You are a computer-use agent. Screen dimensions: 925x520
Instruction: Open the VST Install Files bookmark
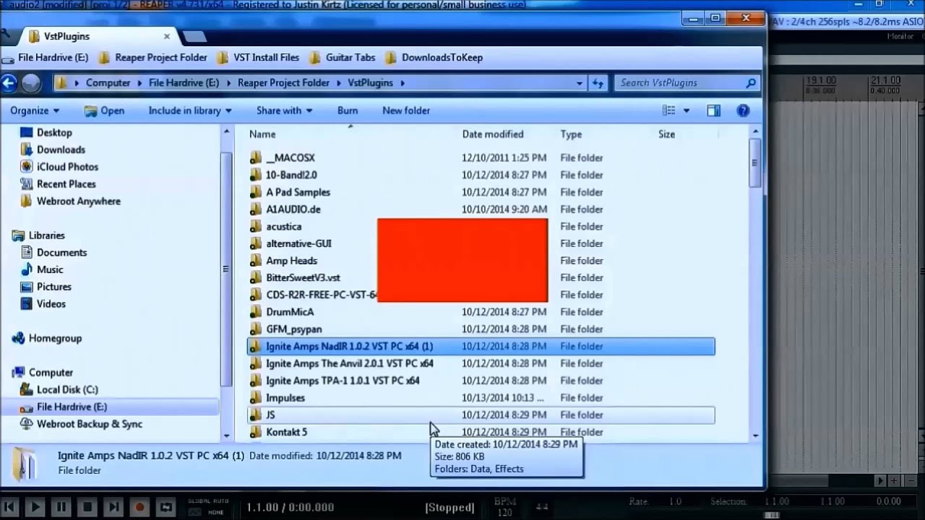pos(257,58)
